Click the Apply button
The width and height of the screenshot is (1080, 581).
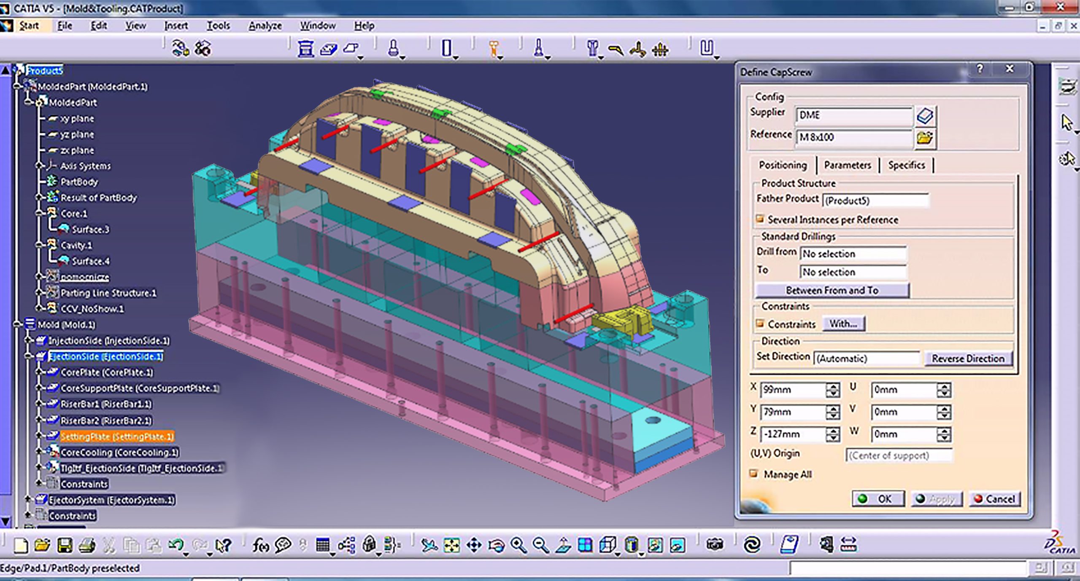tap(936, 499)
